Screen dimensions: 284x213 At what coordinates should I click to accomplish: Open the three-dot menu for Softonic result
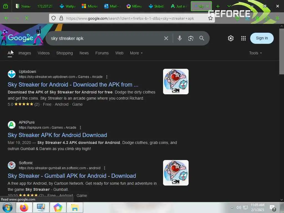point(105,168)
